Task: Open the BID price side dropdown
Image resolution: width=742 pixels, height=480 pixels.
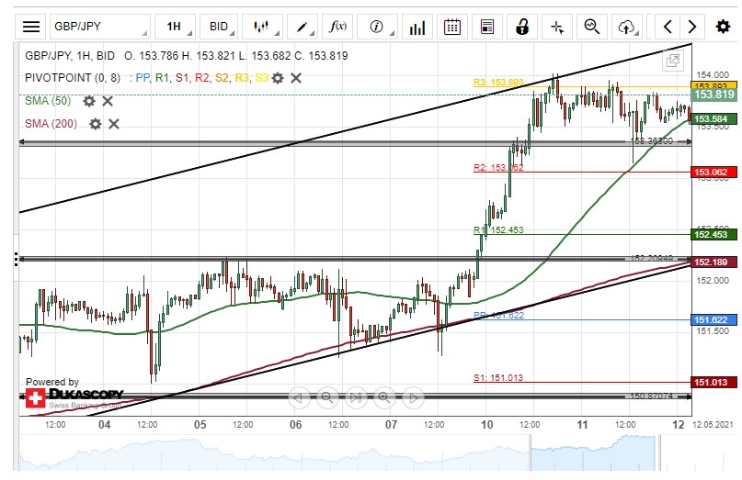Action: click(219, 27)
